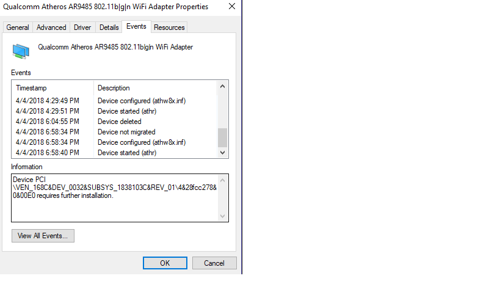Click the WiFi adapter device icon
Viewport: 500px width, 281px height.
[x=21, y=51]
